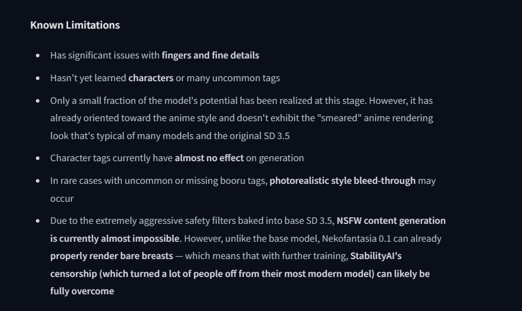
Task: Click bullet dot beside "Due to the extremely"
Action: [x=38, y=221]
